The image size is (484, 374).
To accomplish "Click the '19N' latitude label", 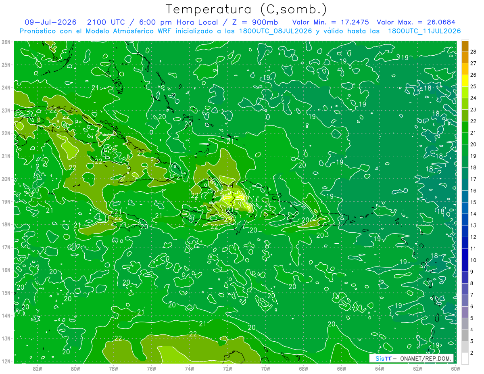I will 6,201.
